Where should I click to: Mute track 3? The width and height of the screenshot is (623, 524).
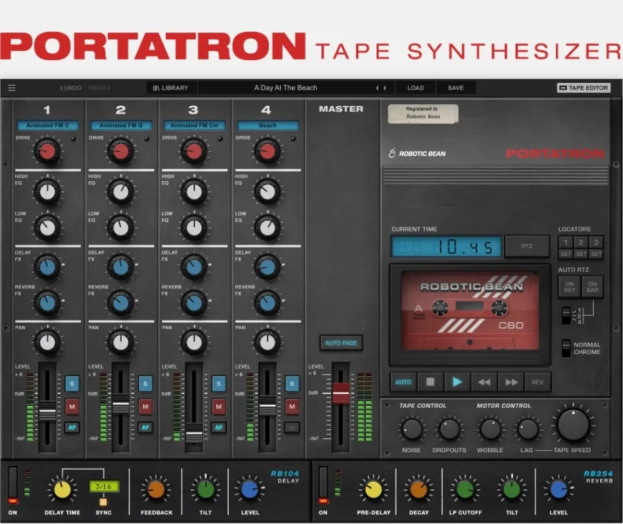(x=219, y=406)
